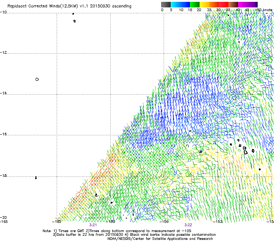Click the legend label '25'
274x241 pixels.
point(209,10)
